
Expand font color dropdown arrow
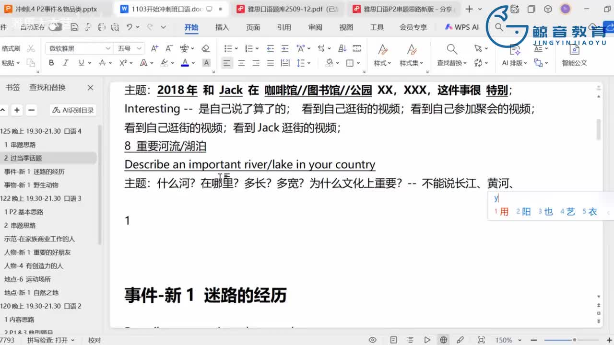pos(193,63)
